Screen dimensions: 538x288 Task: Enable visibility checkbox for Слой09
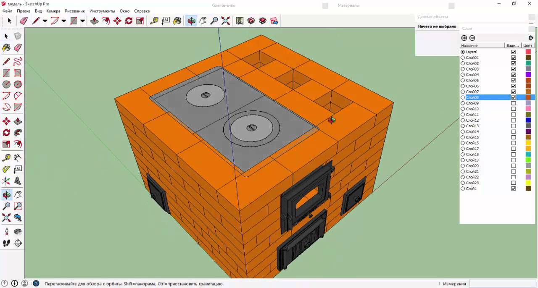coord(513,103)
